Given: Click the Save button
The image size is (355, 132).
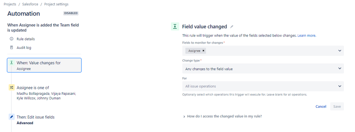Looking at the screenshot, I should coord(337,107).
